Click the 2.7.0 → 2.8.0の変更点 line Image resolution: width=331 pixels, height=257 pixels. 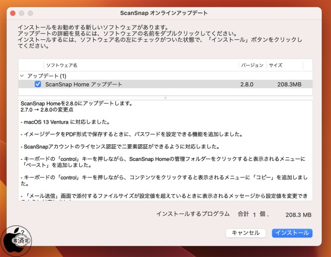[x=47, y=110]
